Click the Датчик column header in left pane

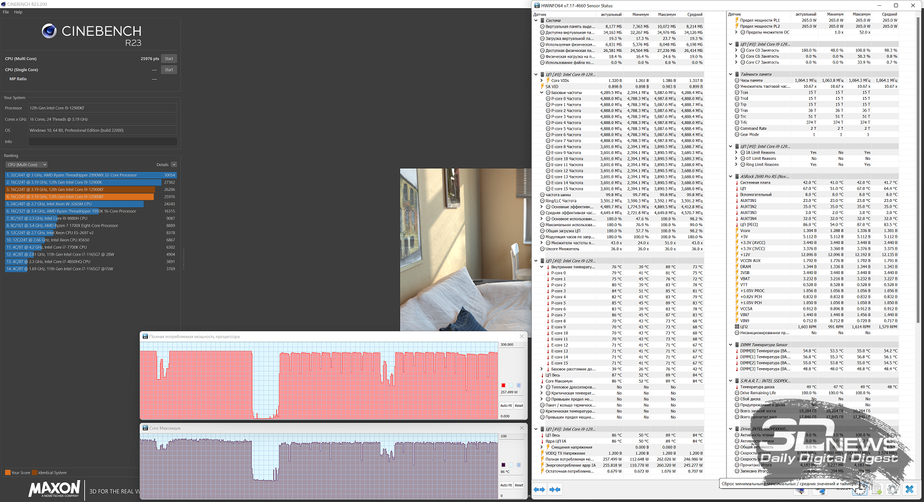click(540, 14)
